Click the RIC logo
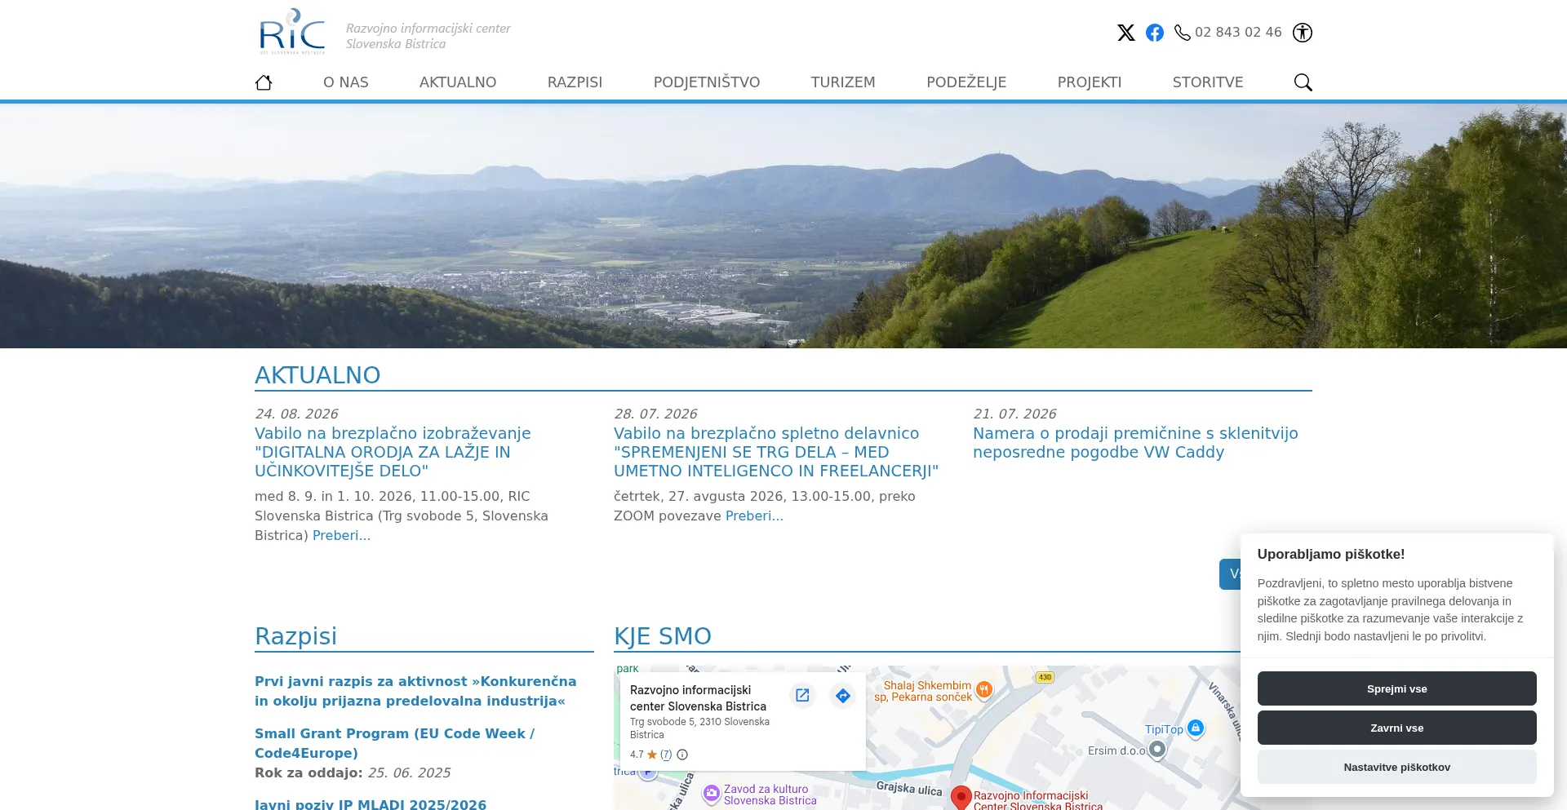The image size is (1567, 810). click(292, 32)
